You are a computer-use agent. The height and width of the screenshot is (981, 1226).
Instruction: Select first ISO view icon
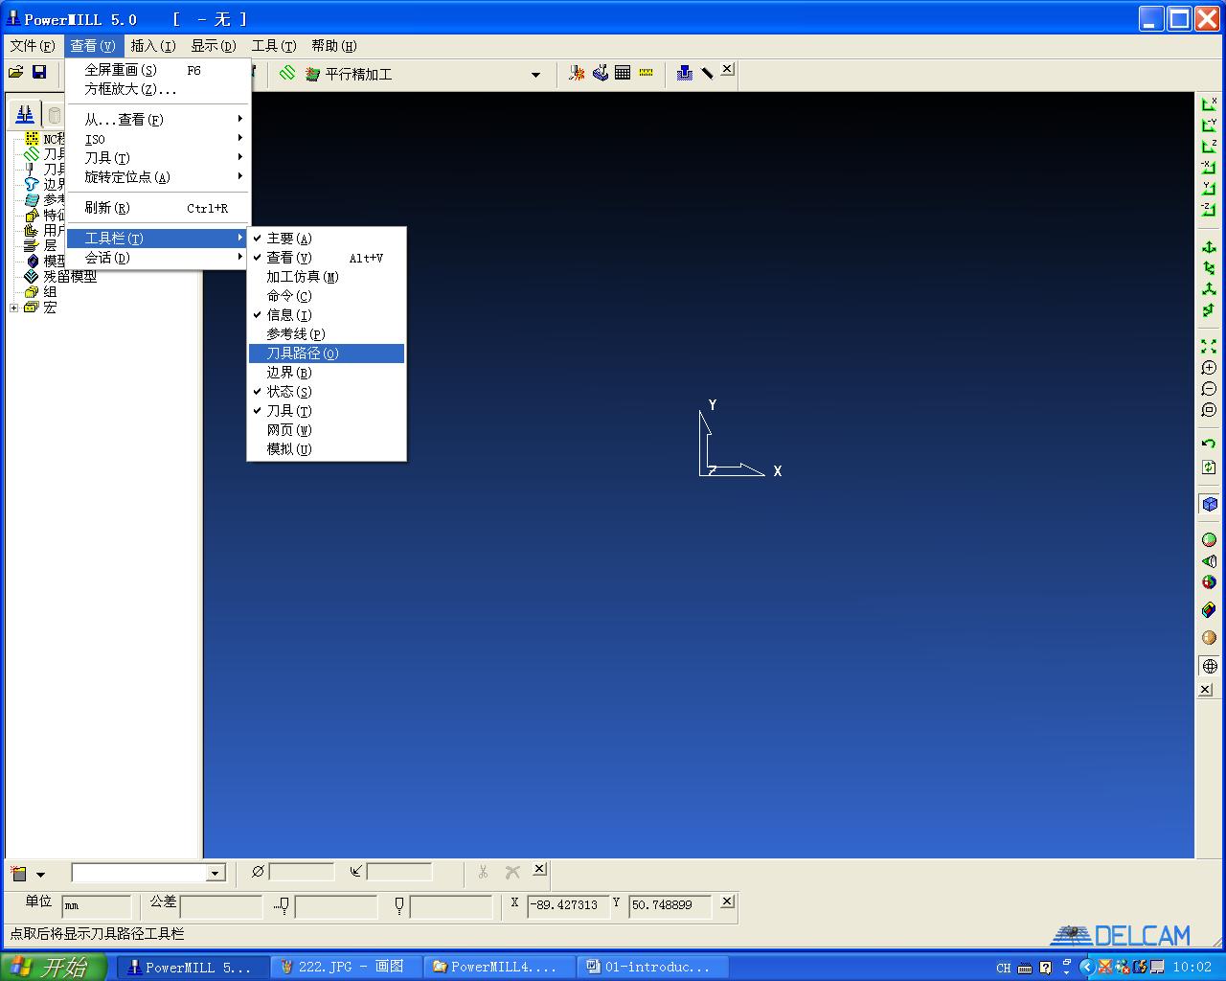pos(1209,247)
